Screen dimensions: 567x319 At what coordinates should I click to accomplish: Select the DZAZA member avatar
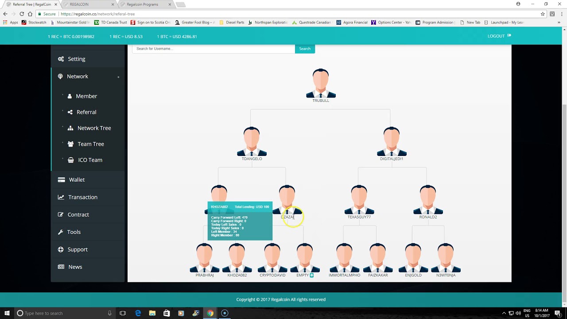(287, 199)
